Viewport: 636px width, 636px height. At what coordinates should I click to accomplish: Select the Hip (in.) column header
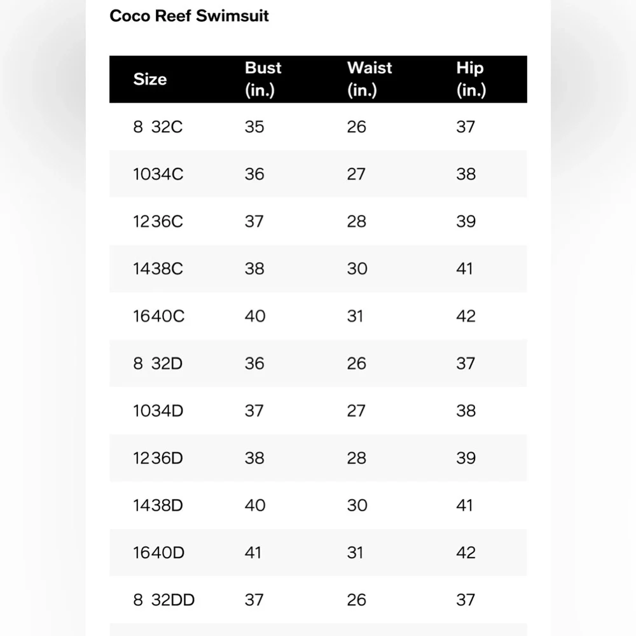coord(471,79)
